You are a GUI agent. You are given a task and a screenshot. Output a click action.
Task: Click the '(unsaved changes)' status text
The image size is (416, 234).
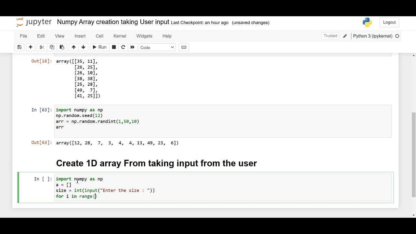251,23
